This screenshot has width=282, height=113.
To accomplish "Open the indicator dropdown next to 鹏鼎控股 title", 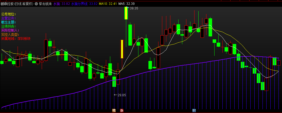I will tap(36, 4).
